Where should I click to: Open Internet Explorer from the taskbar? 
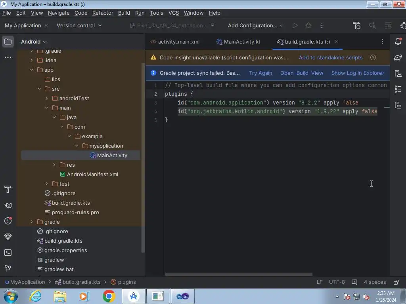click(x=35, y=296)
